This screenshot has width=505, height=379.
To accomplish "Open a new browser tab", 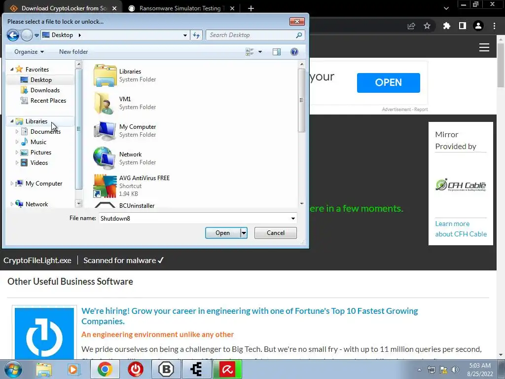I will 251,8.
